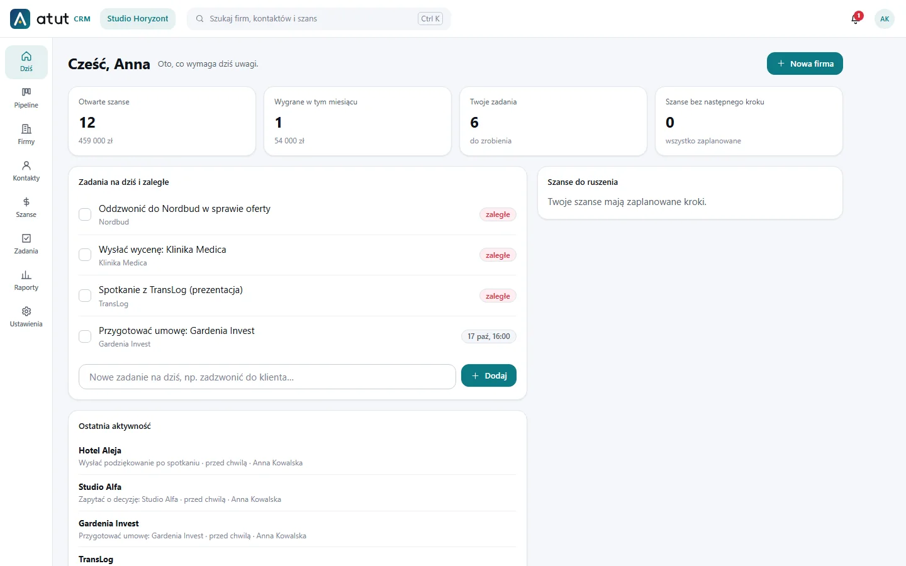906x566 pixels.
Task: Click the '17 paź, 16:00' due date badge
Action: point(489,336)
